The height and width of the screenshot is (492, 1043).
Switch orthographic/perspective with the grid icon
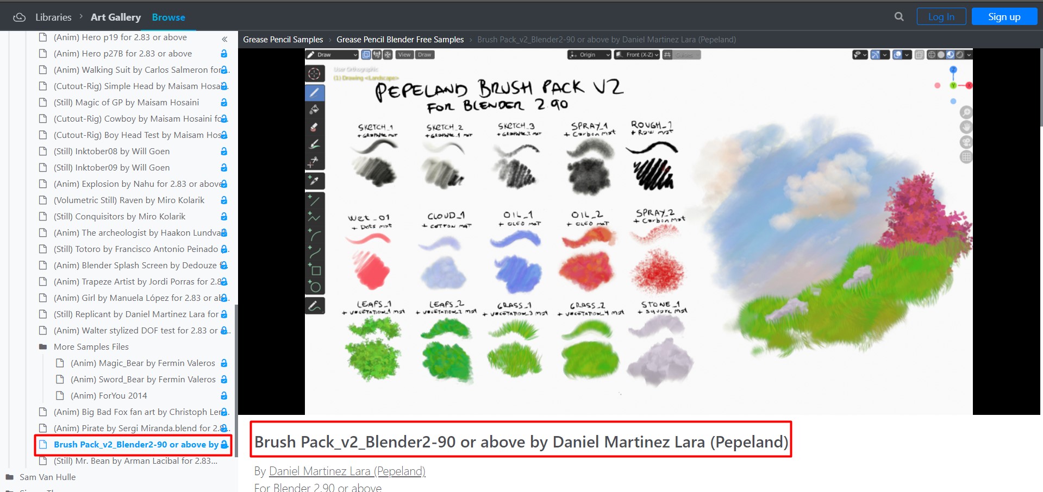pos(966,157)
